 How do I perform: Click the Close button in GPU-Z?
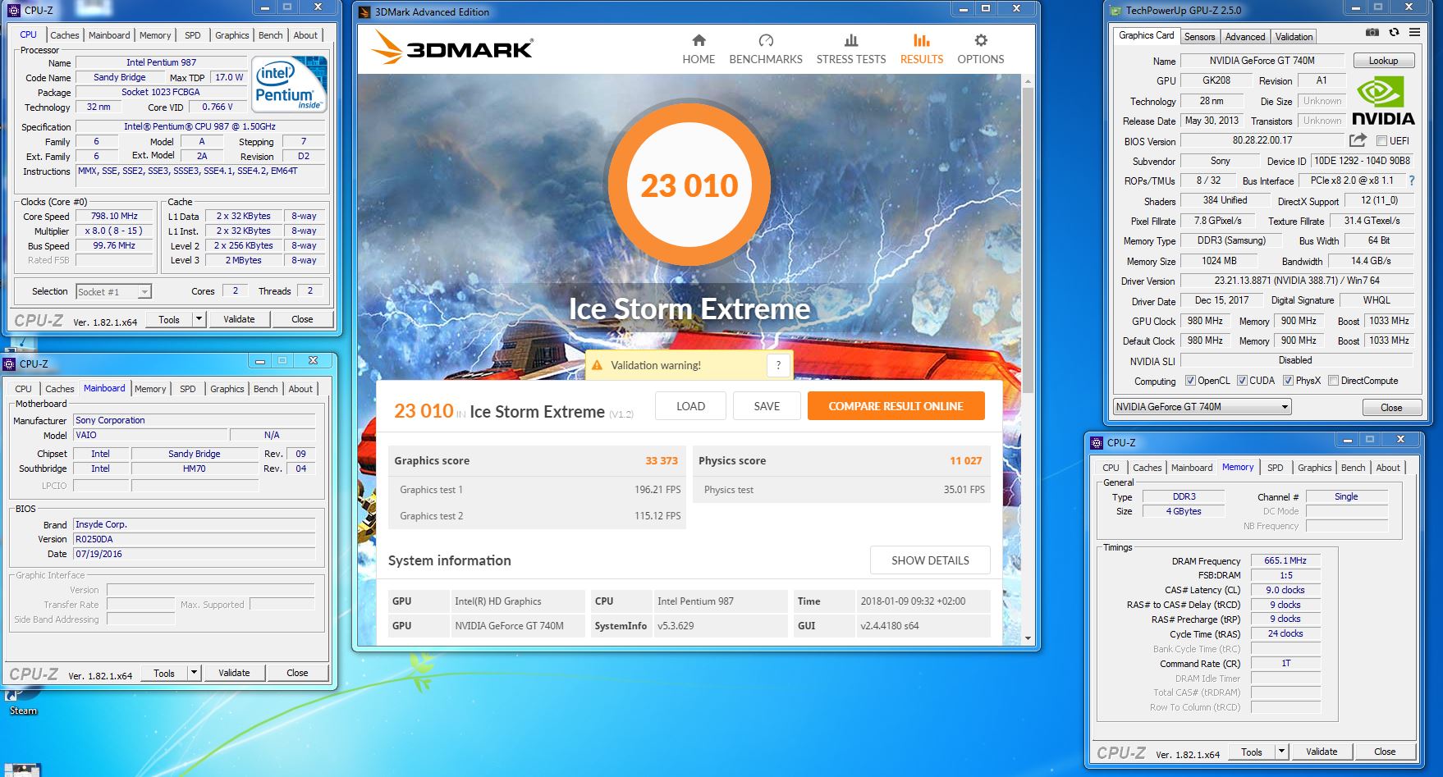tap(1391, 408)
